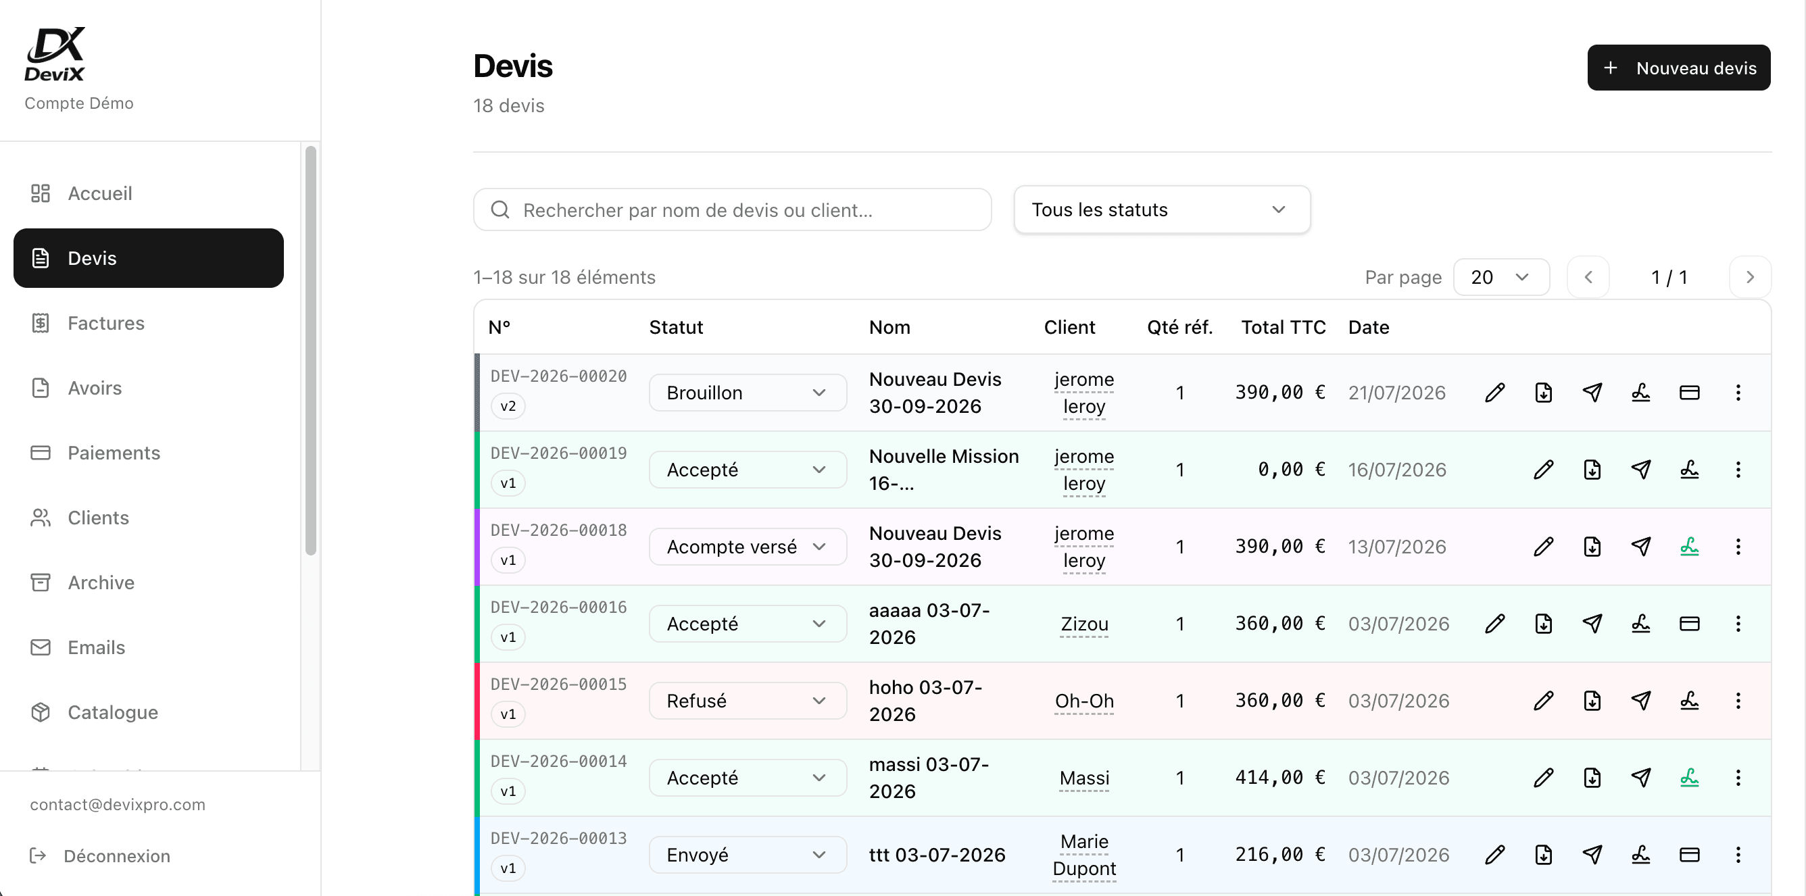Edit quote DEV-2026-00016

click(1494, 624)
